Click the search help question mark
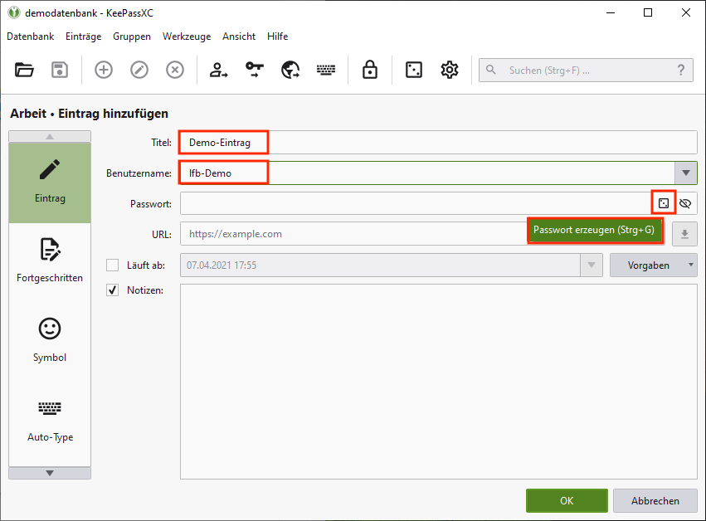Screen dimensions: 706x521 click(681, 71)
